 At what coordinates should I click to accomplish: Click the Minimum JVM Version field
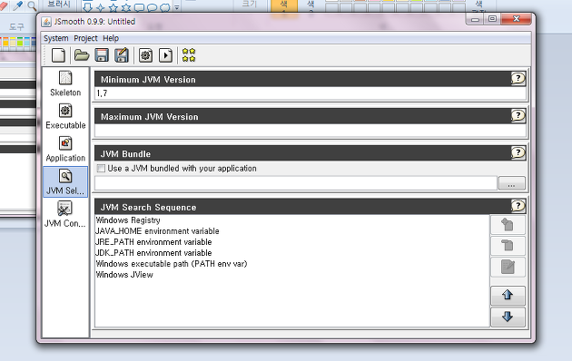click(311, 93)
